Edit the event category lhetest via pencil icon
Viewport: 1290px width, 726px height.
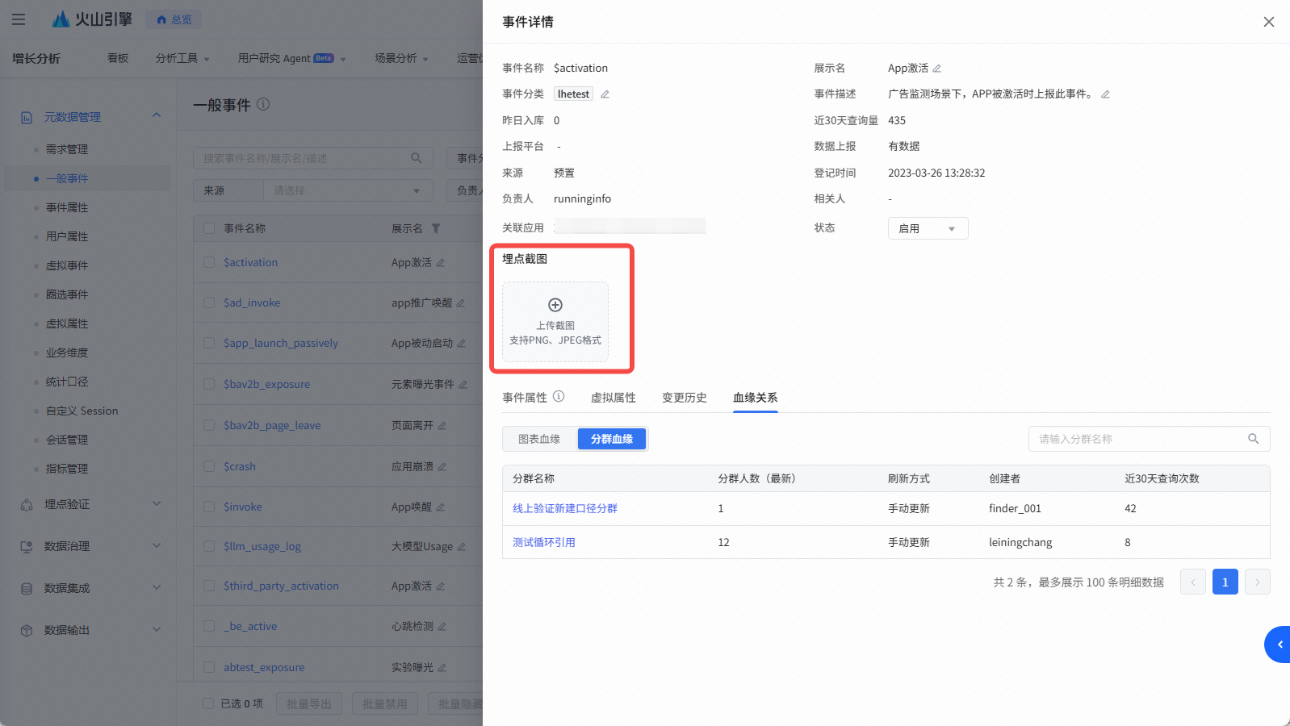point(605,94)
